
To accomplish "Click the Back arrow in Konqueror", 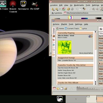I will (x=56, y=9).
